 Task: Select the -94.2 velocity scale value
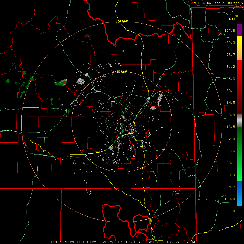pyautogui.click(x=230, y=187)
